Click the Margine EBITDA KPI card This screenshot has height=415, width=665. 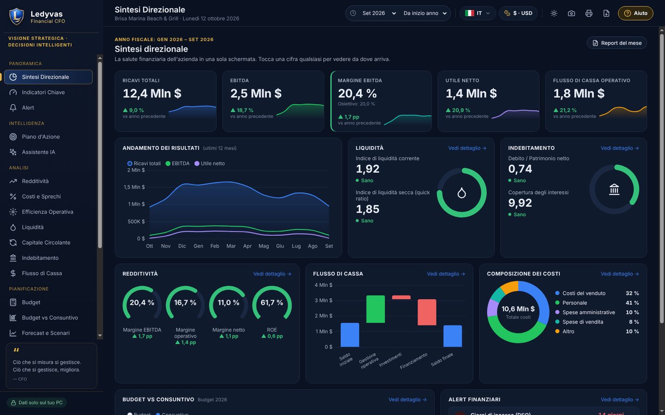(381, 101)
